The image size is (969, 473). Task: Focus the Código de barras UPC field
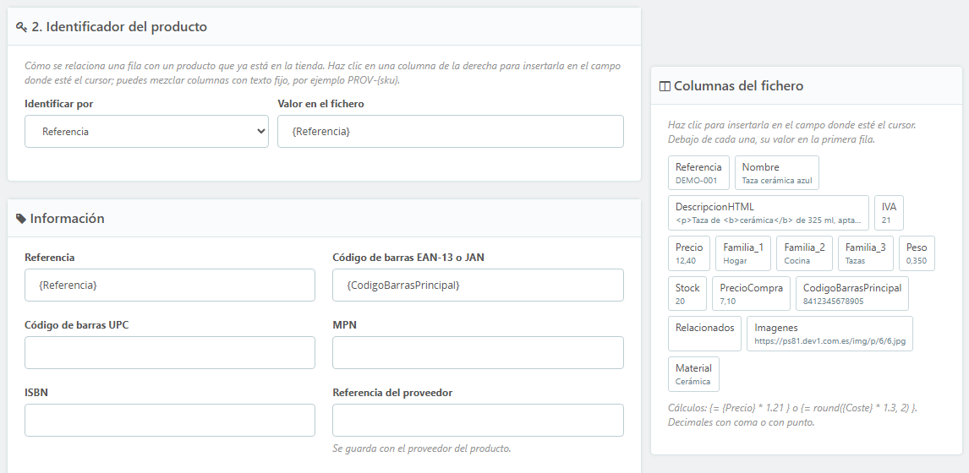[170, 352]
